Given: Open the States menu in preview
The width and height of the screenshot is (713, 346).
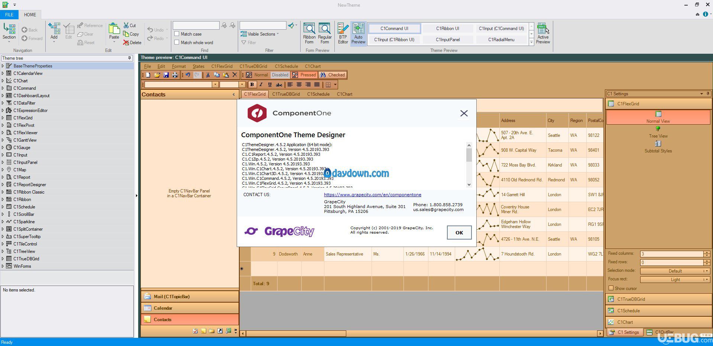Looking at the screenshot, I should point(198,66).
